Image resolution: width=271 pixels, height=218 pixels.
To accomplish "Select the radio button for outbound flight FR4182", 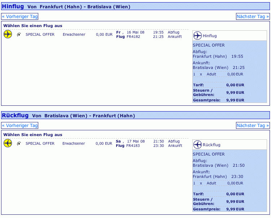I will [x=19, y=35].
